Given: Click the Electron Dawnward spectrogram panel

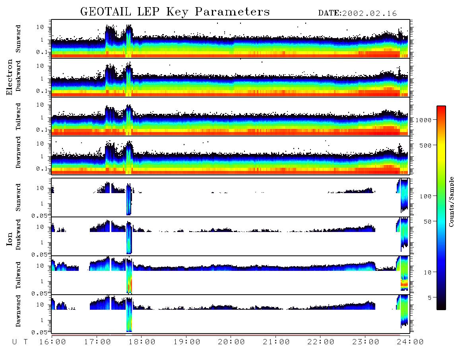Looking at the screenshot, I should click(231, 155).
